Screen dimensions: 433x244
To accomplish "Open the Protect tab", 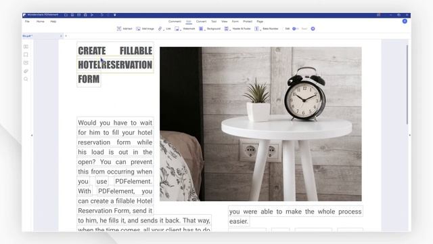I will pyautogui.click(x=248, y=21).
